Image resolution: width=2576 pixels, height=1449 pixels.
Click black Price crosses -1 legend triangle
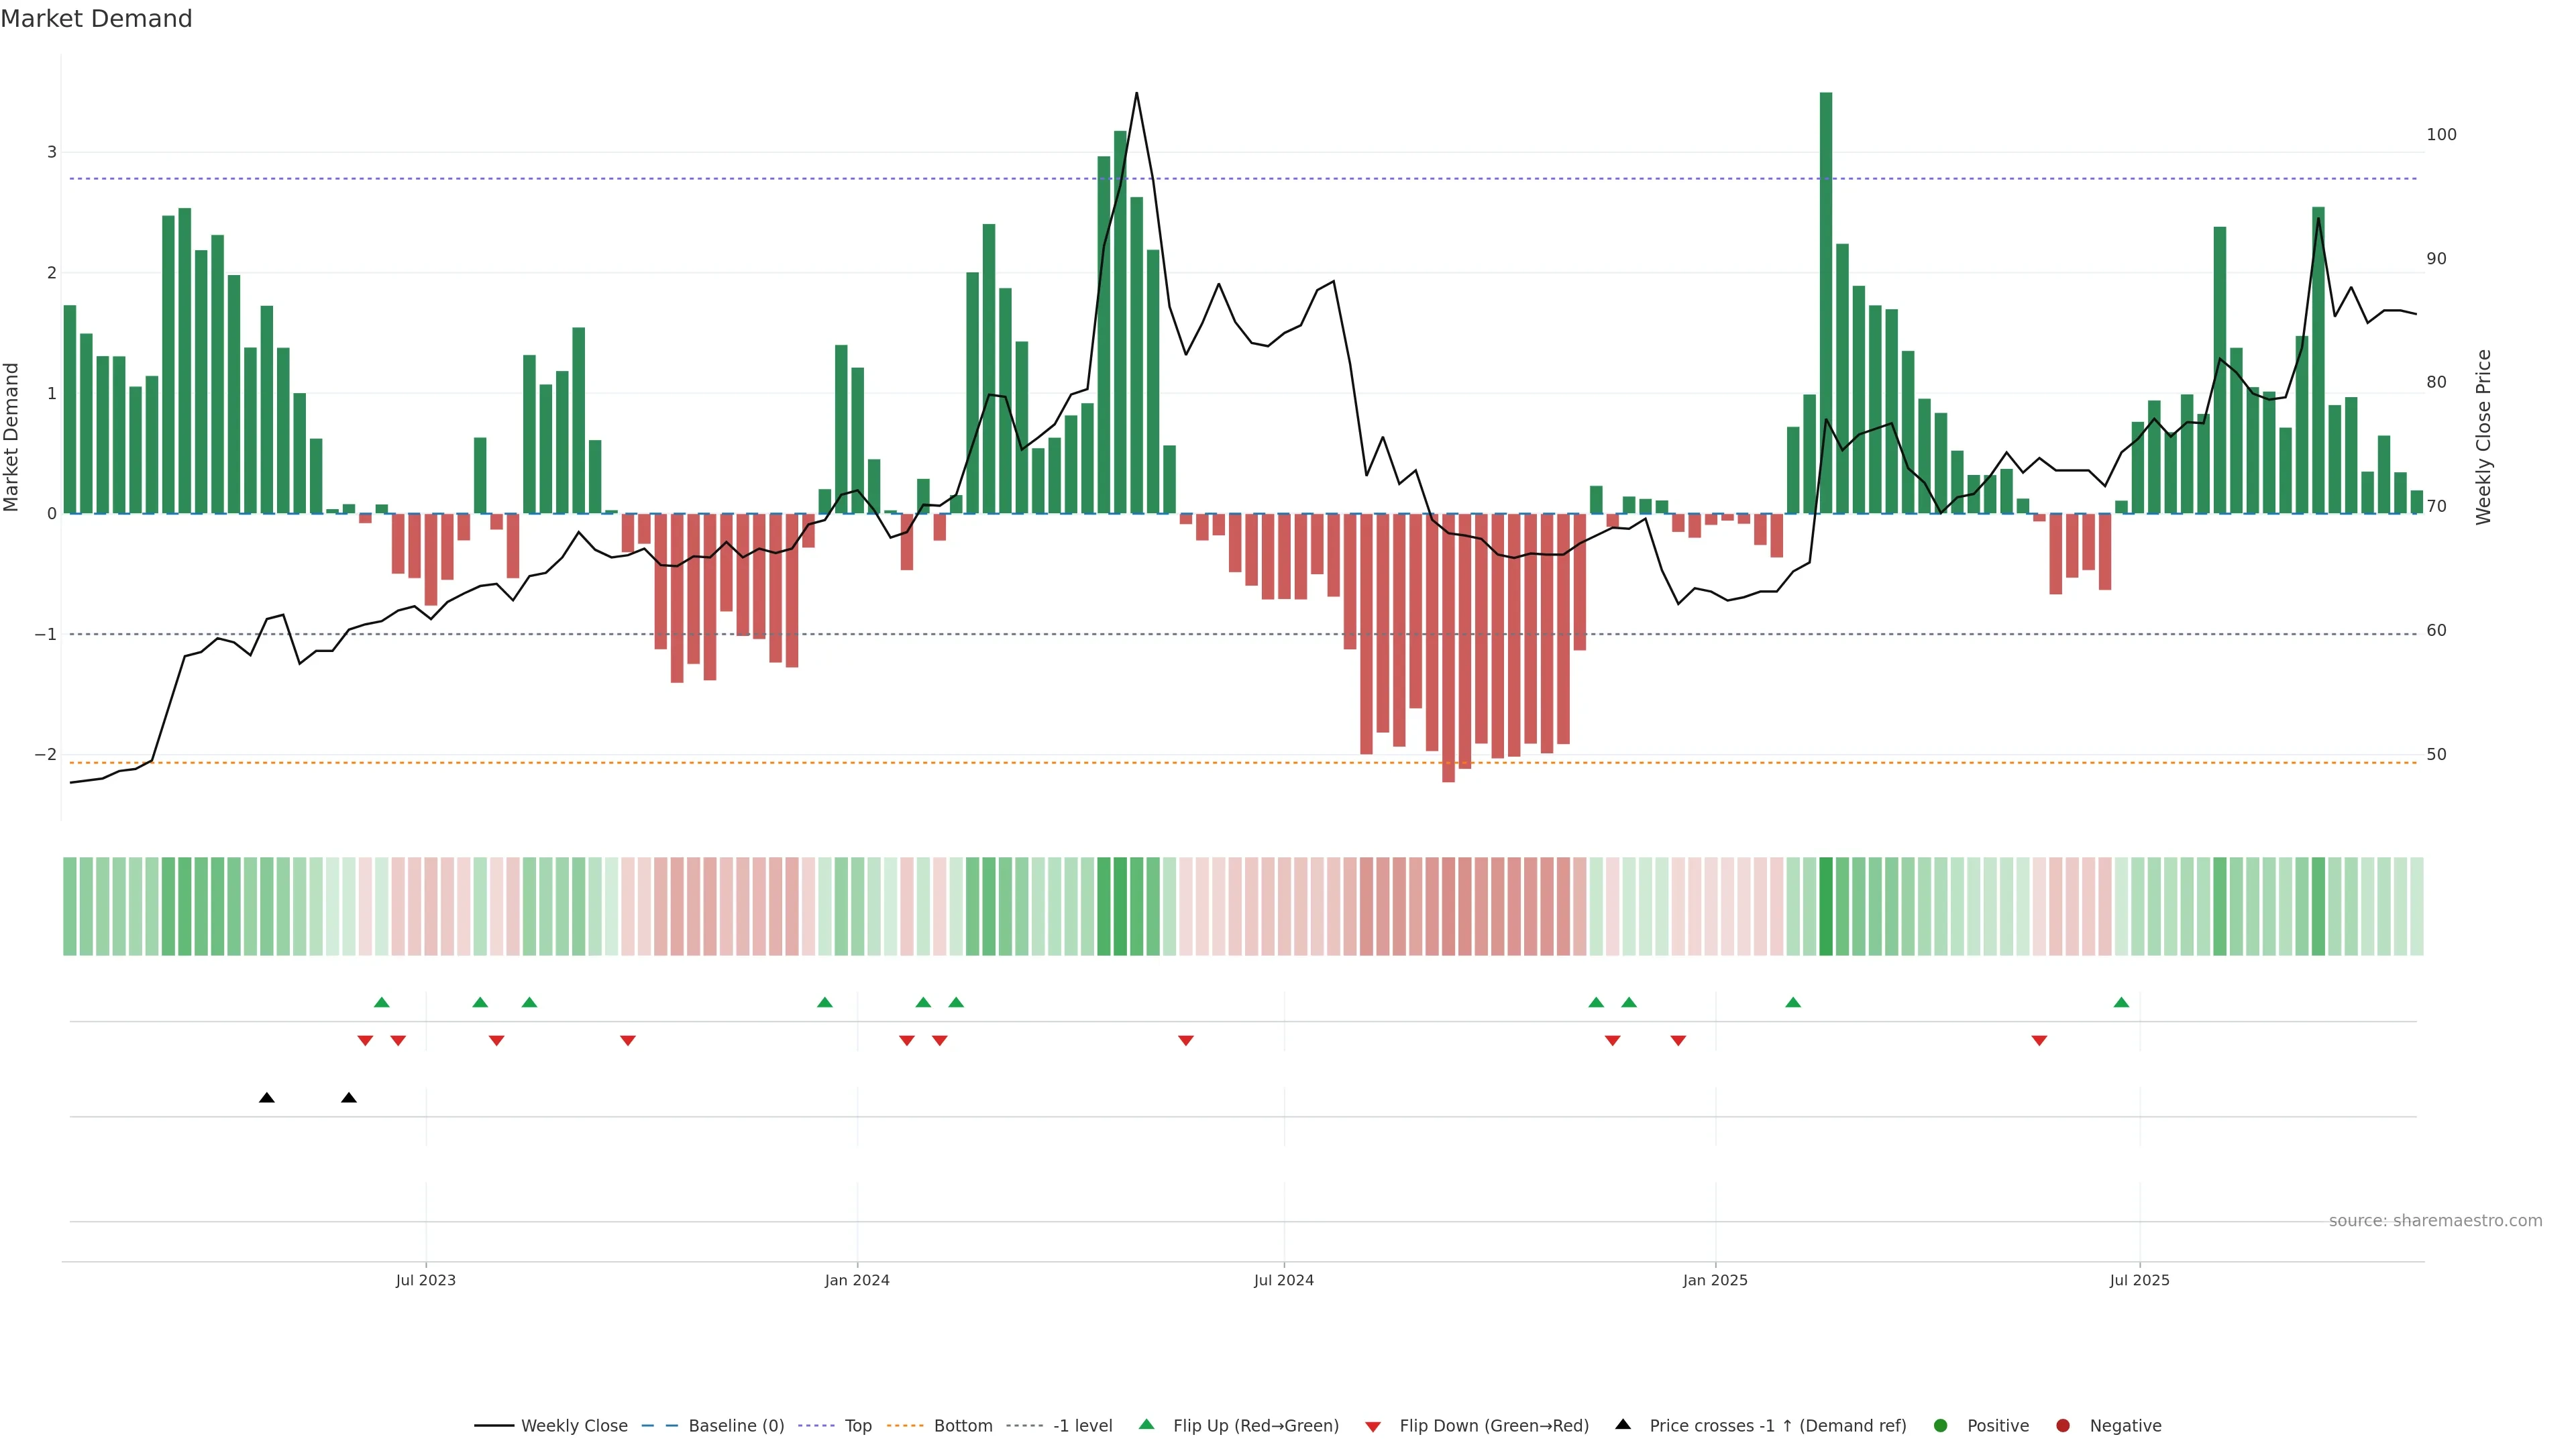[x=1623, y=1425]
